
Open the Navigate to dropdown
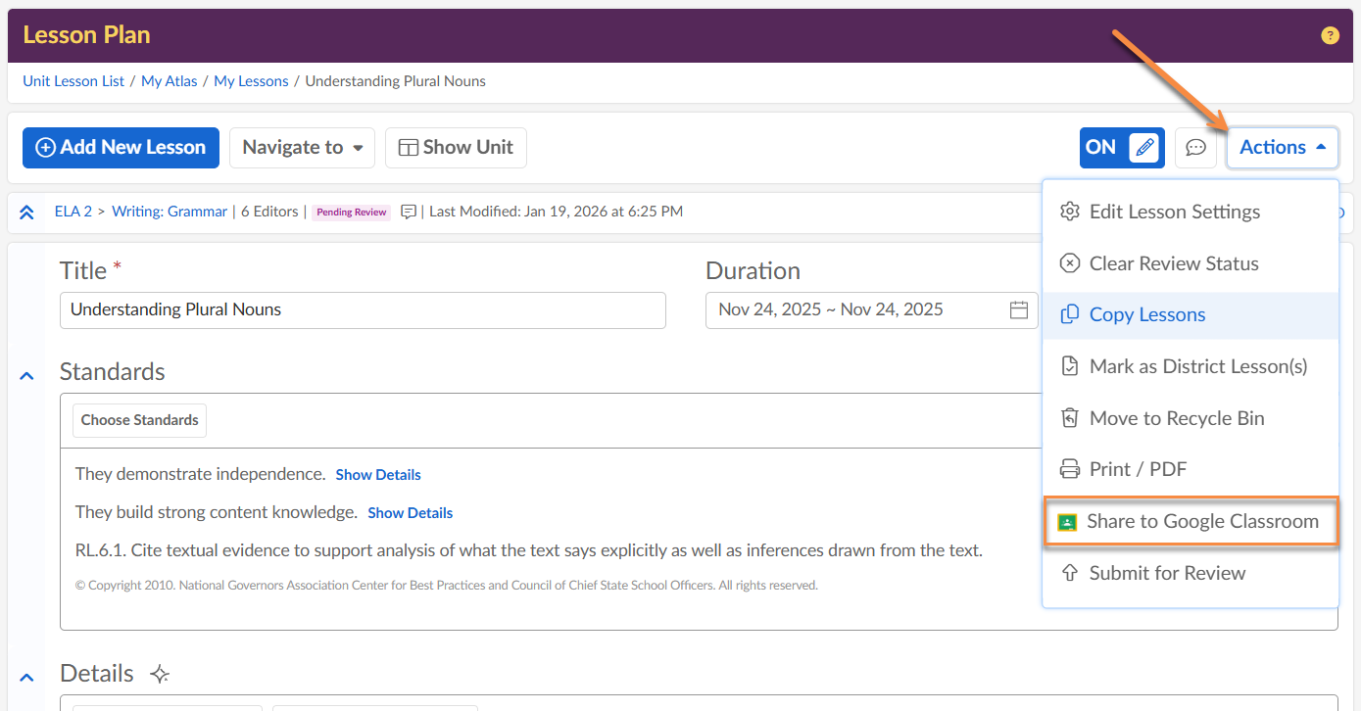coord(303,148)
